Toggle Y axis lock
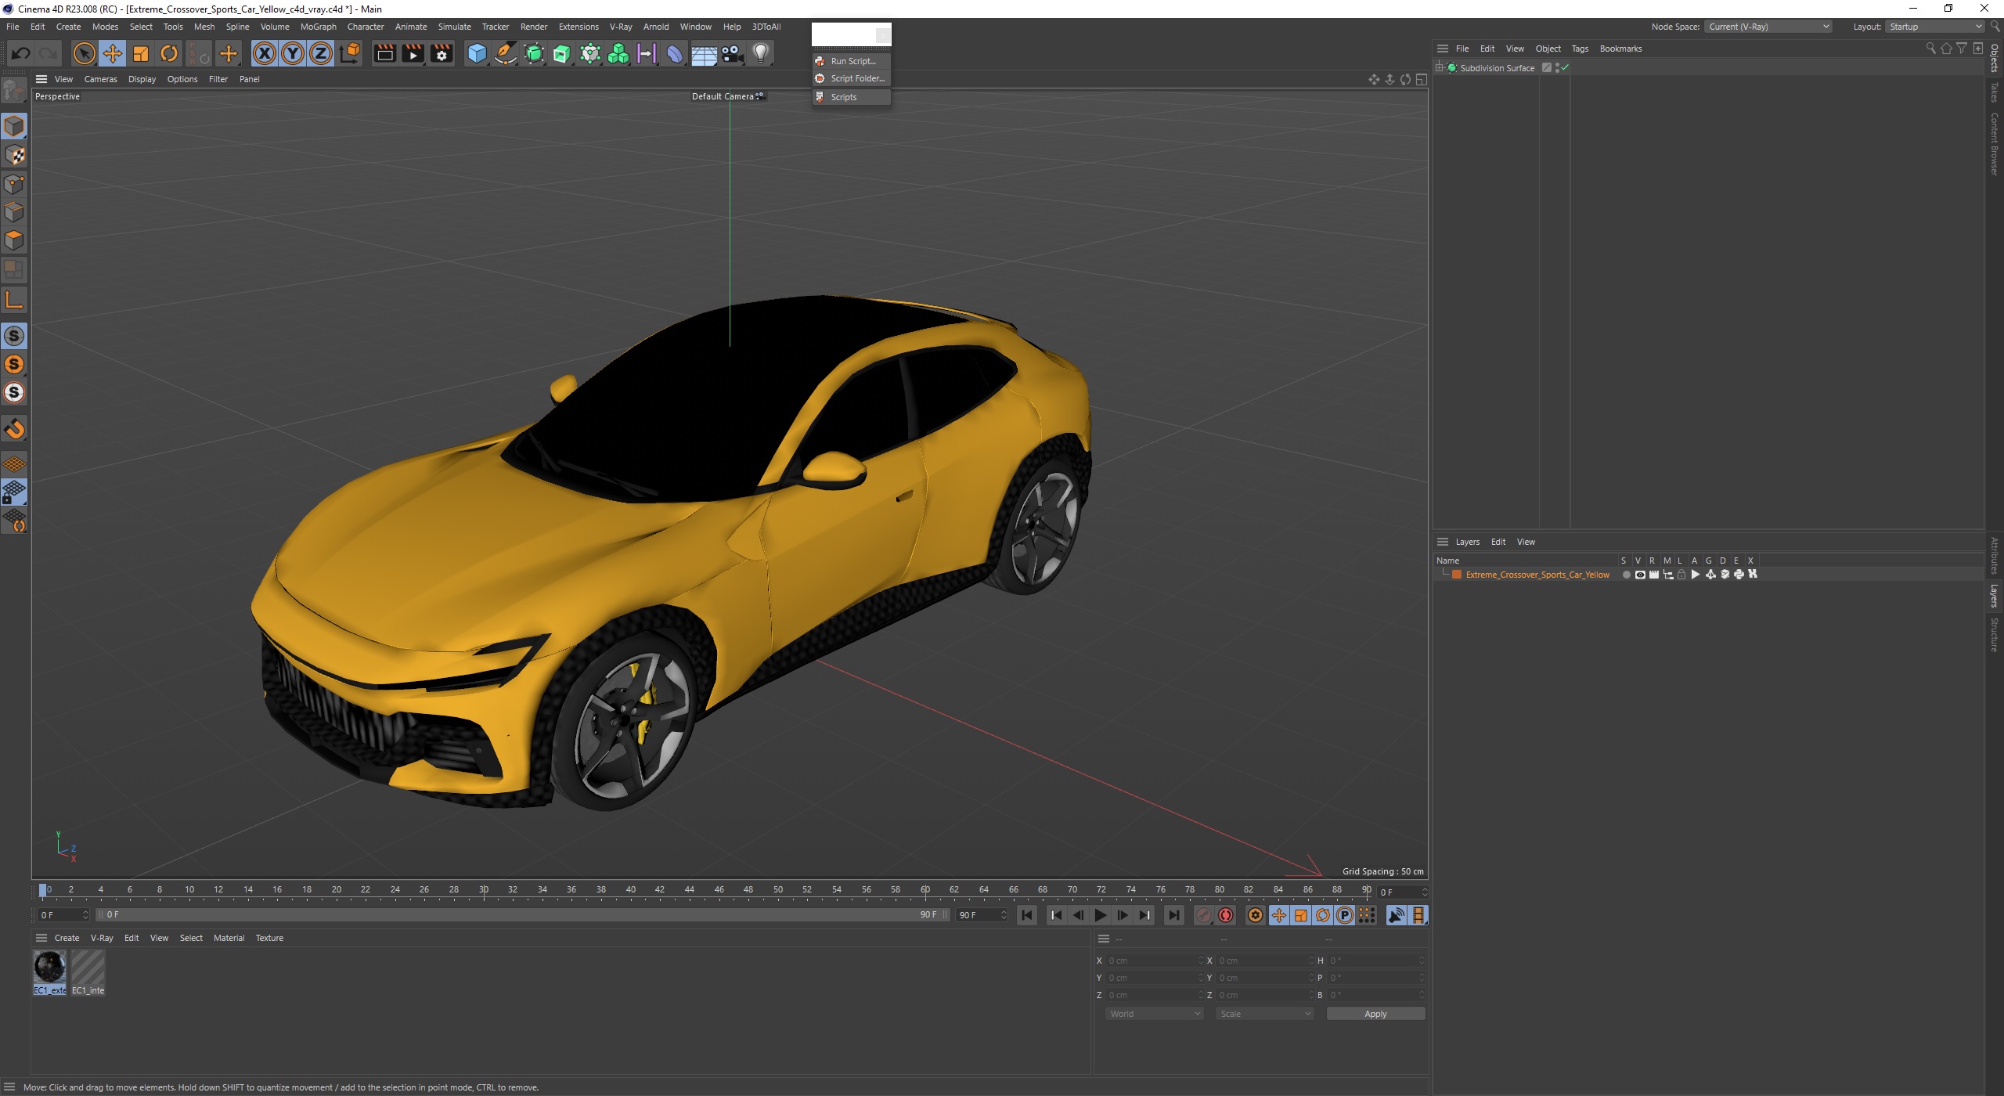Image resolution: width=2004 pixels, height=1096 pixels. tap(293, 53)
